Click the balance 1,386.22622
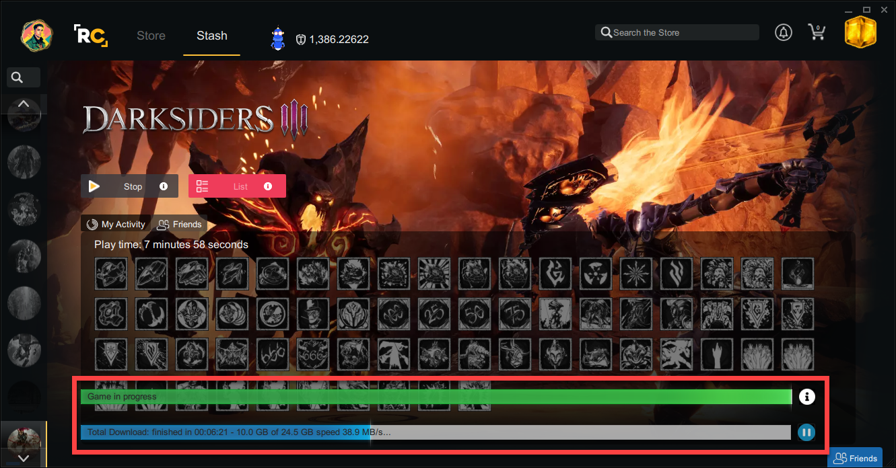896x468 pixels. [x=339, y=40]
